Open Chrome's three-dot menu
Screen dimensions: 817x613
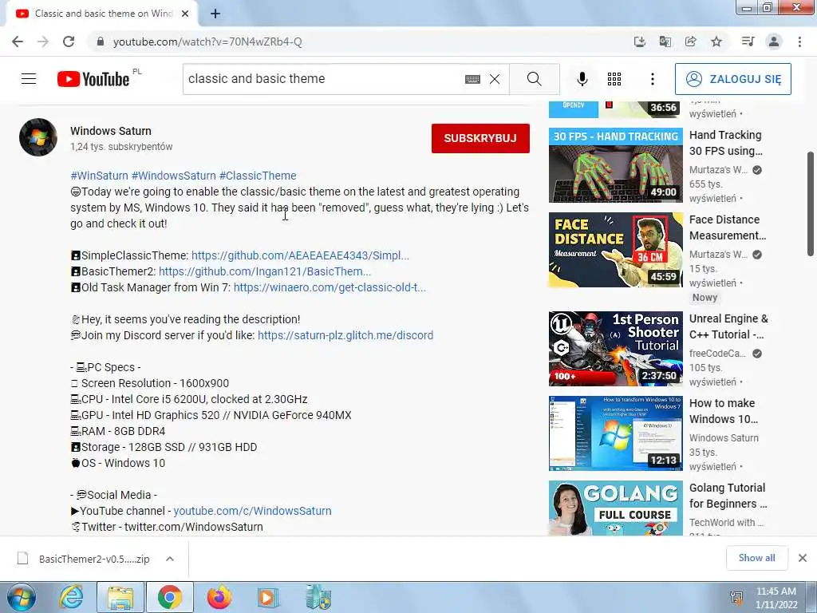pyautogui.click(x=799, y=42)
